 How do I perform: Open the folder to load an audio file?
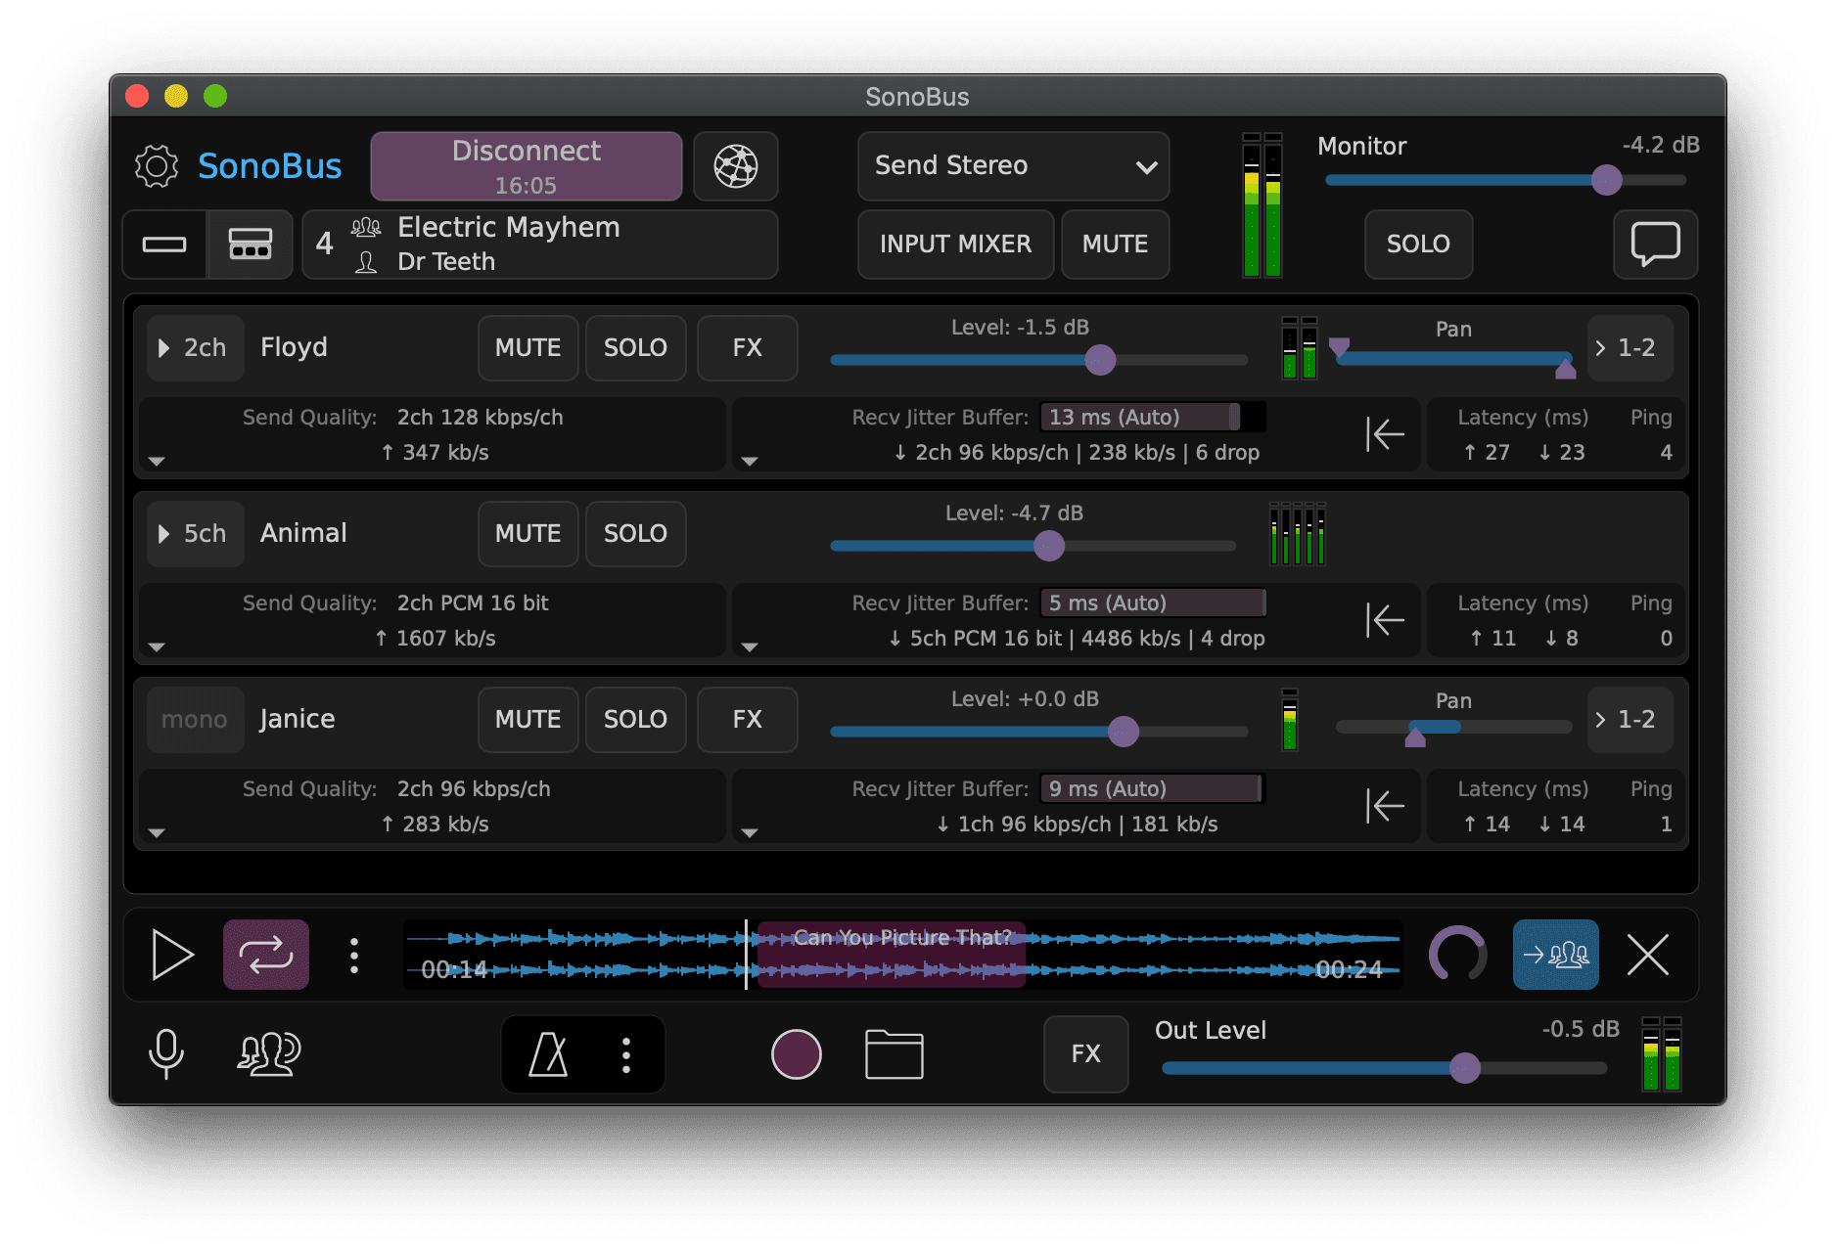tap(893, 1053)
